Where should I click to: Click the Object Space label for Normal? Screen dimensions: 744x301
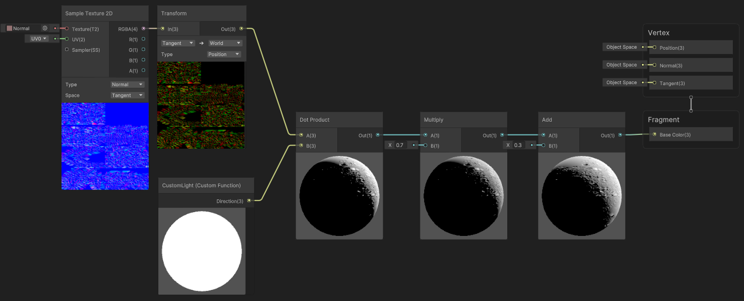click(622, 65)
